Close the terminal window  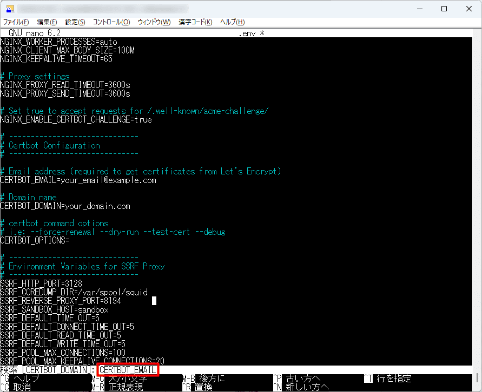point(468,9)
